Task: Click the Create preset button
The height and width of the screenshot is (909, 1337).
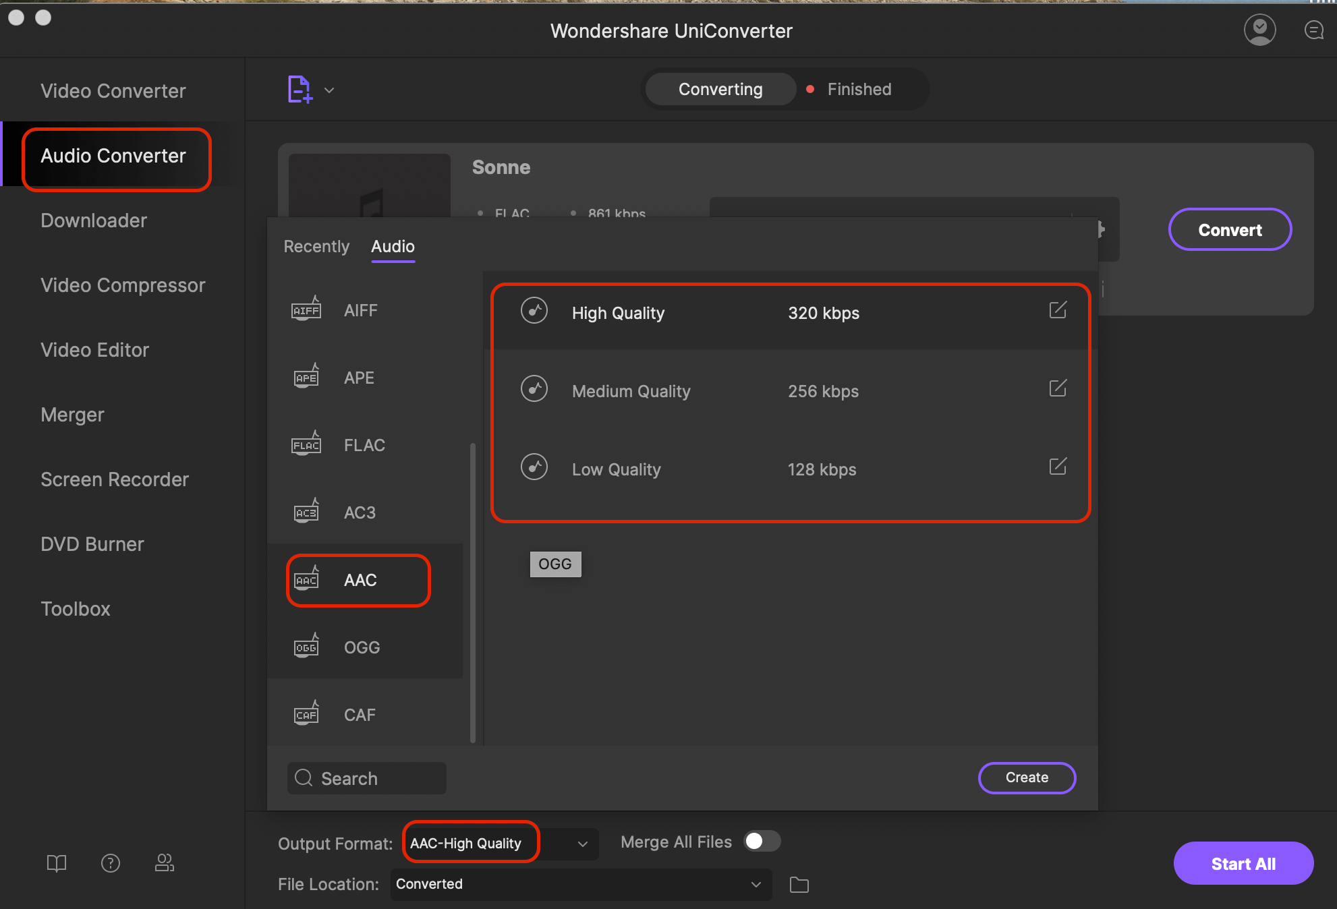Action: [1027, 777]
